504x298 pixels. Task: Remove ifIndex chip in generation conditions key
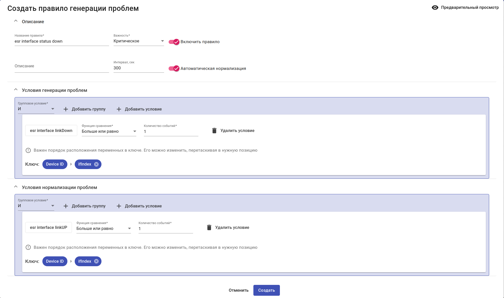click(96, 164)
